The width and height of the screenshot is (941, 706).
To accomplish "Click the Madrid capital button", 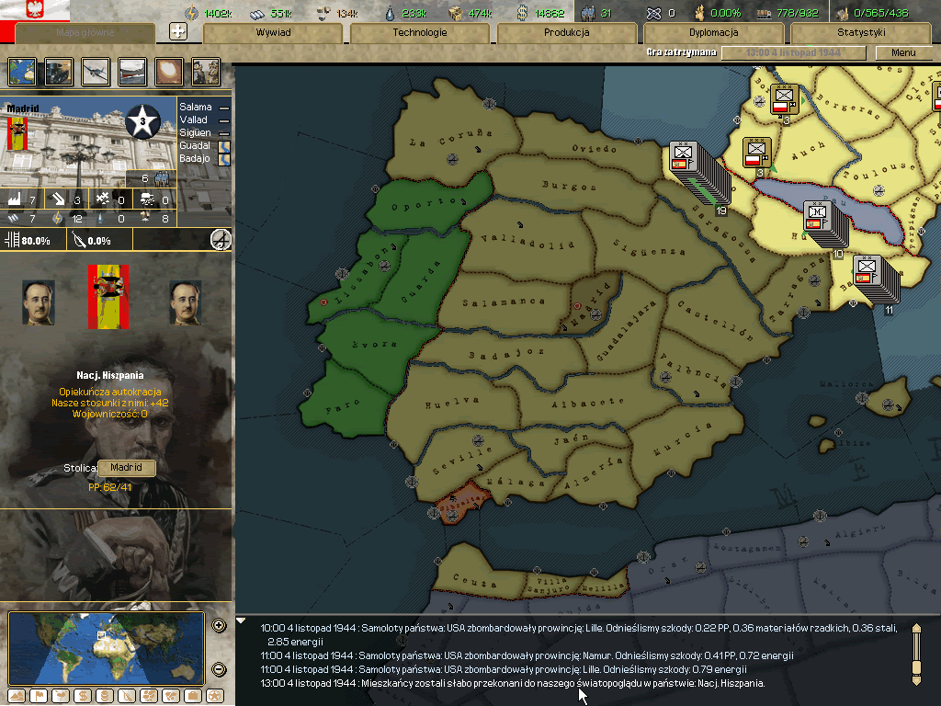I will click(x=126, y=468).
